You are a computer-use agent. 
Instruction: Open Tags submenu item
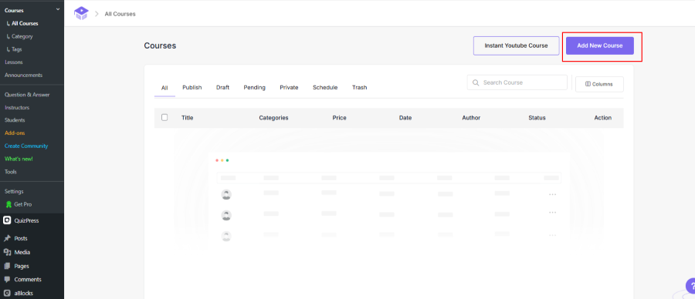point(16,49)
